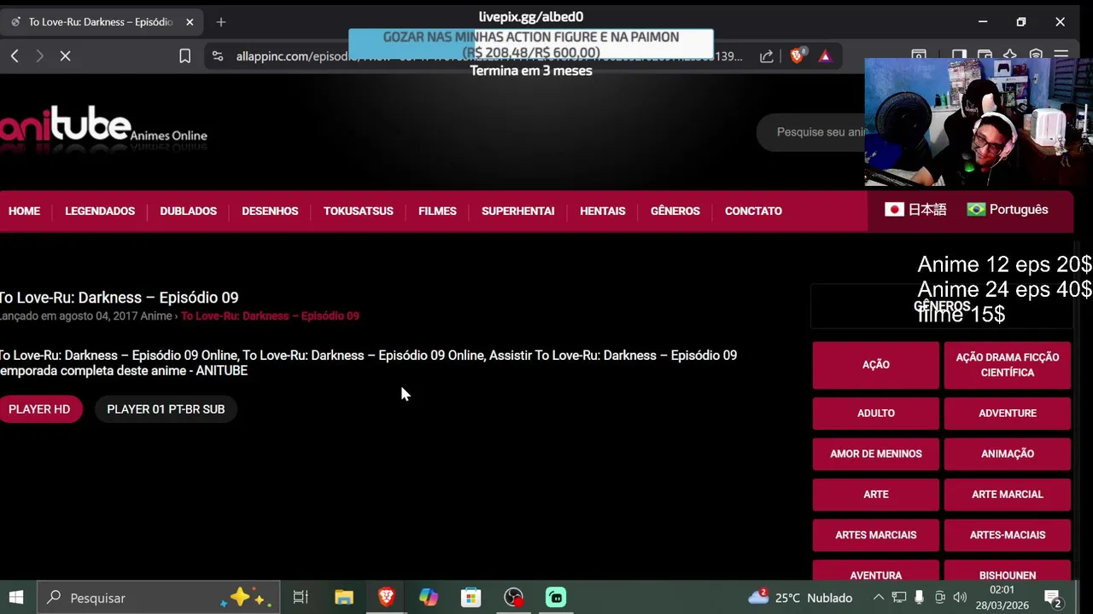Open Brave Shields lion icon

[798, 56]
